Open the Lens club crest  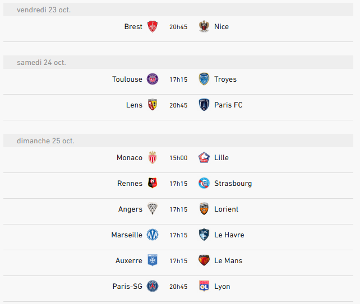pos(153,105)
